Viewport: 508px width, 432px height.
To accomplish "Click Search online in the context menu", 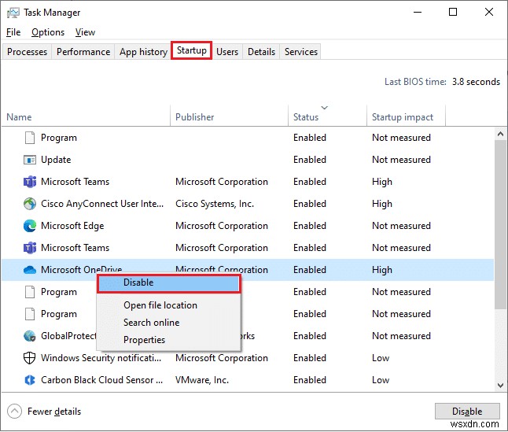I will 152,323.
